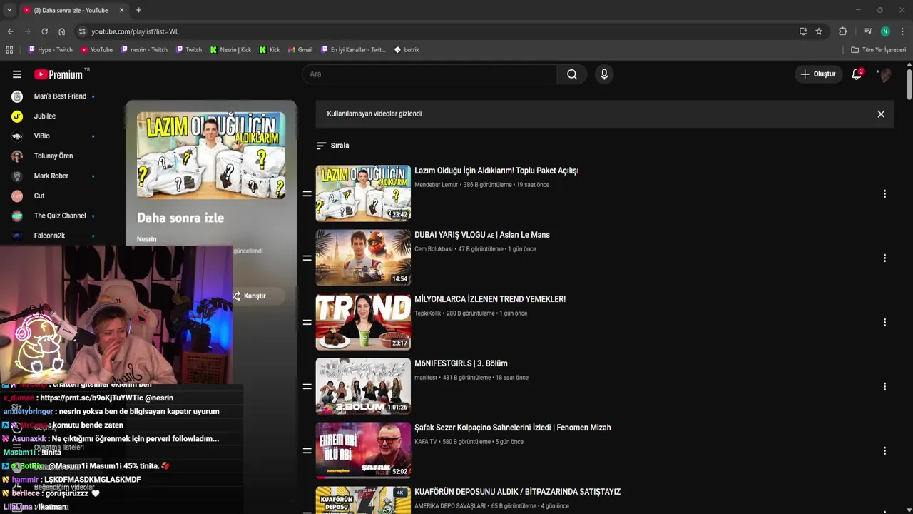The width and height of the screenshot is (913, 514).
Task: Open the botrix bookmark
Action: [407, 50]
